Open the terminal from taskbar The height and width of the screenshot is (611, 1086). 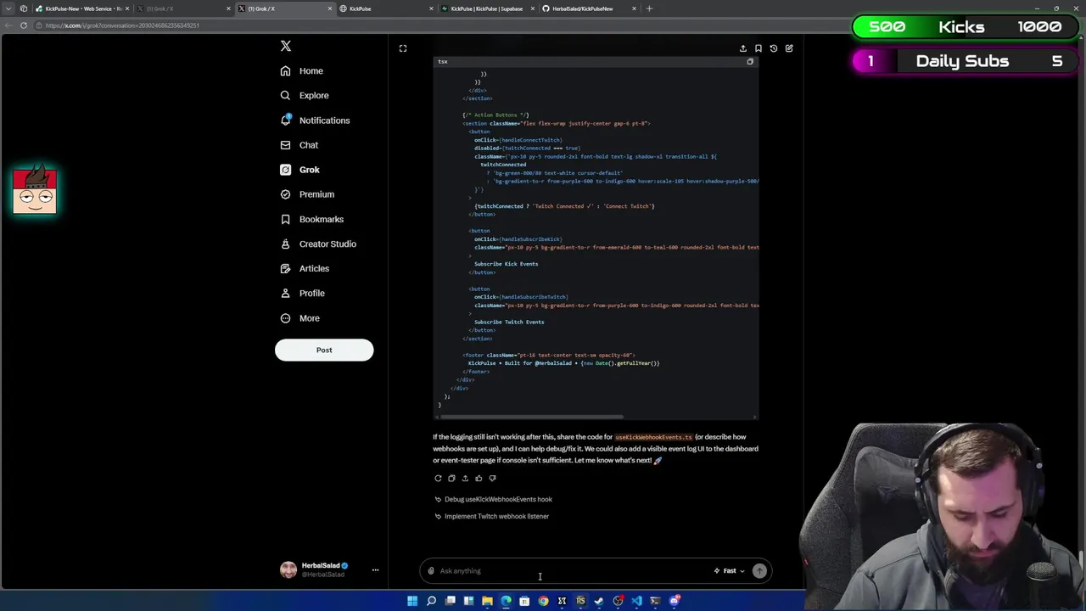pyautogui.click(x=655, y=601)
